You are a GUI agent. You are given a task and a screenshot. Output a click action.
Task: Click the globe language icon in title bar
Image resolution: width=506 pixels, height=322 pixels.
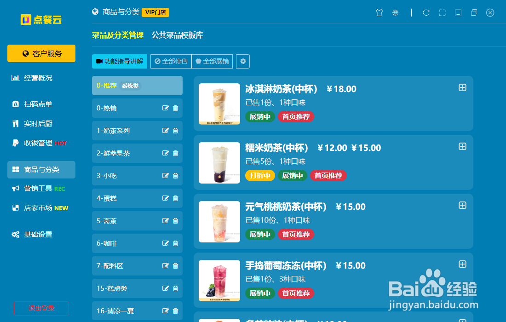coord(395,12)
